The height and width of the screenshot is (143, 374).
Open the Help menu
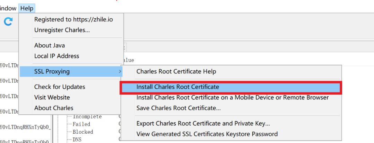27,9
